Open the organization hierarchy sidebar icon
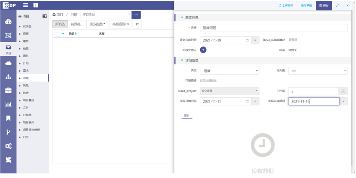This screenshot has width=356, height=178. [x=8, y=77]
